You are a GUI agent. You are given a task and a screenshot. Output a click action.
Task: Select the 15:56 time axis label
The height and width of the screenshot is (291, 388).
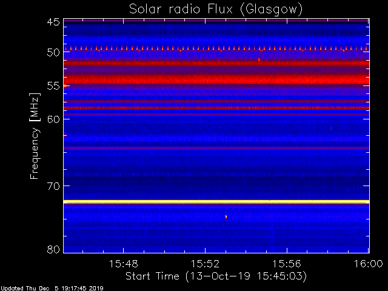(x=287, y=264)
